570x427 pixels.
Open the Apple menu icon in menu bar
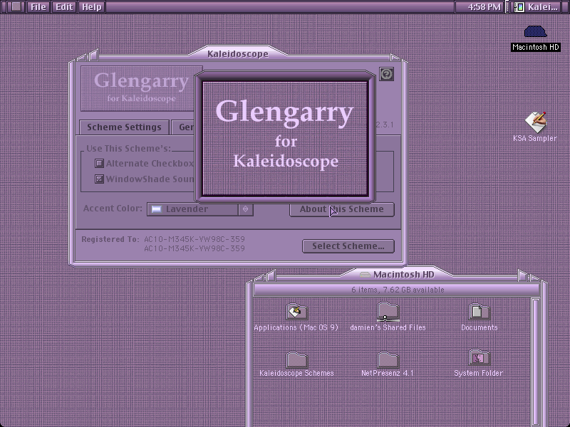point(16,7)
